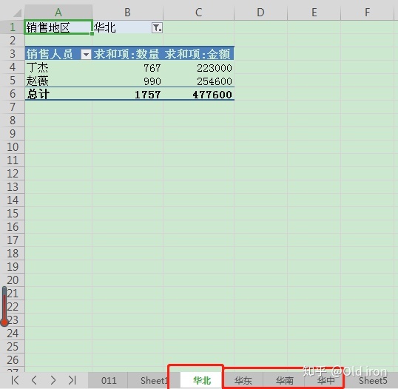Click the total amount 477600 cell
Viewport: 398px width, 389px height.
point(198,94)
